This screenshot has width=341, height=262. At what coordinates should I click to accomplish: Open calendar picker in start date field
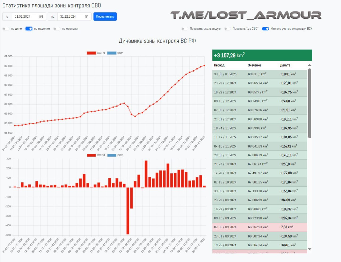41,17
